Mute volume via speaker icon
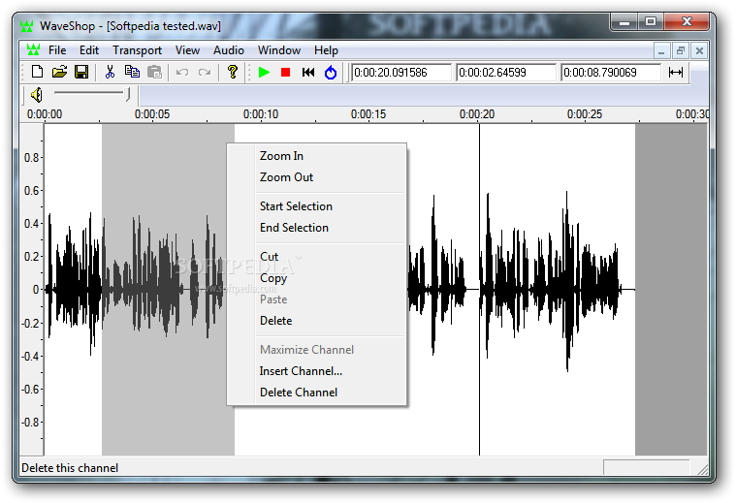The width and height of the screenshot is (736, 503). (x=37, y=95)
